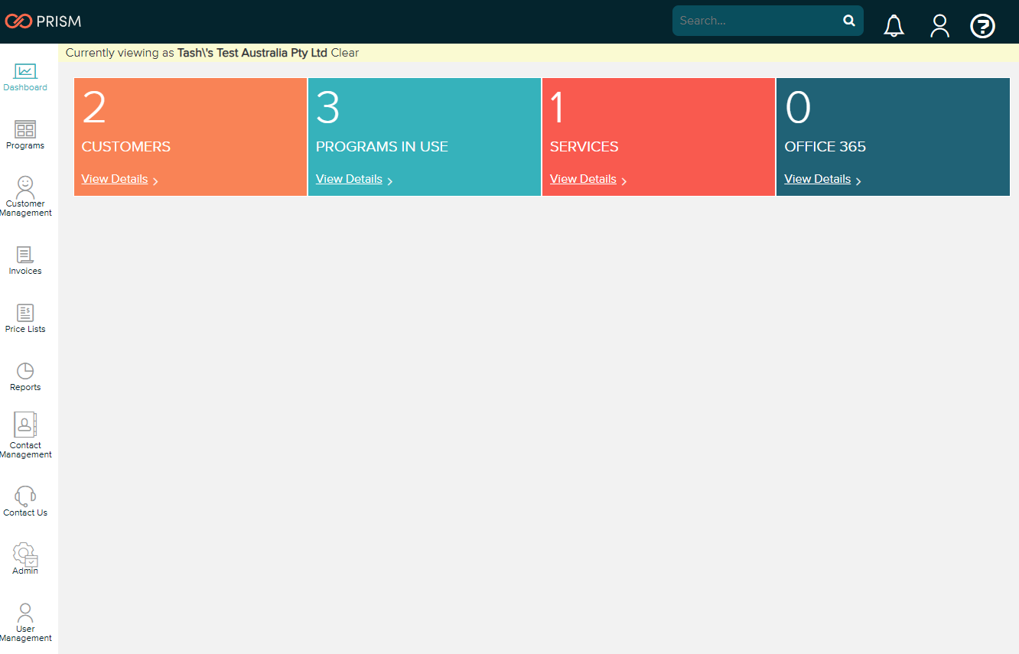
Task: View Details for Customers tile
Action: point(115,179)
